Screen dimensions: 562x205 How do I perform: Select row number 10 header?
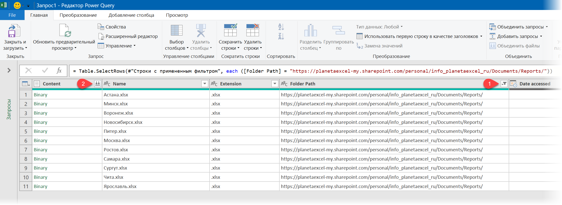coord(26,177)
